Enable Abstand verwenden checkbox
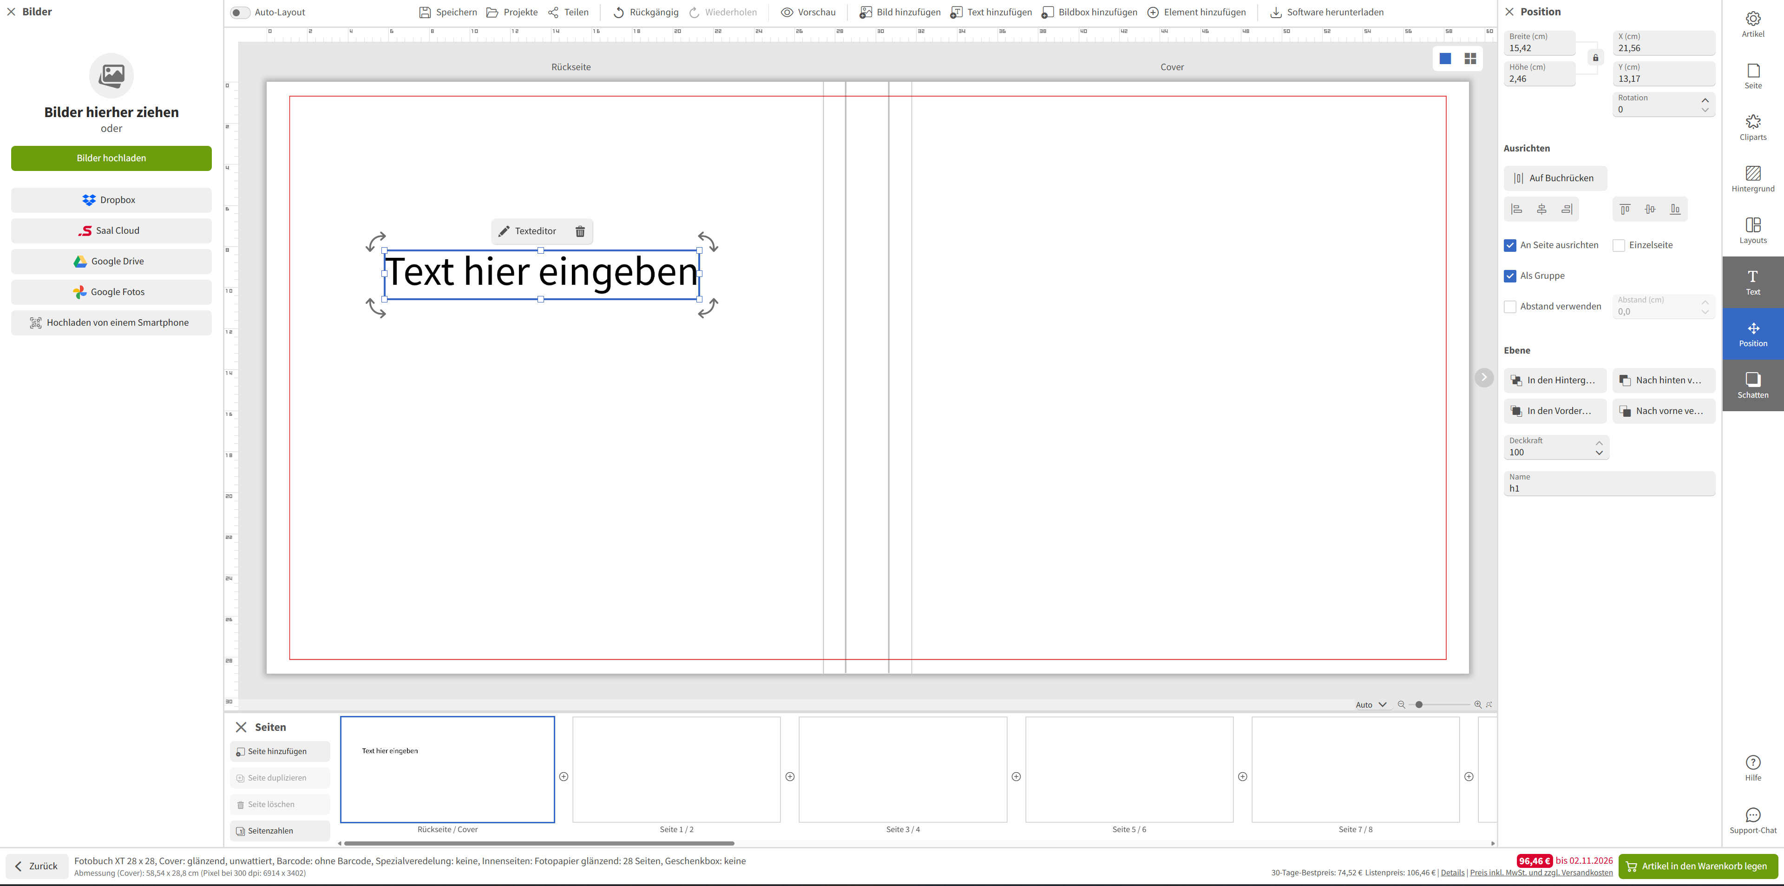Viewport: 1784px width, 886px height. tap(1510, 307)
